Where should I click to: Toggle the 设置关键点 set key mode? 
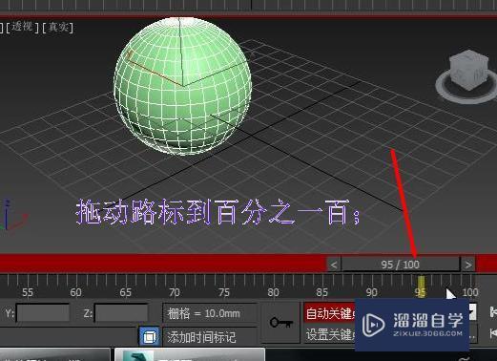[x=329, y=334]
